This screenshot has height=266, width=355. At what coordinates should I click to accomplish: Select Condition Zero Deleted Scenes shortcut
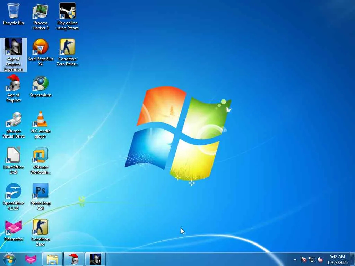67,53
